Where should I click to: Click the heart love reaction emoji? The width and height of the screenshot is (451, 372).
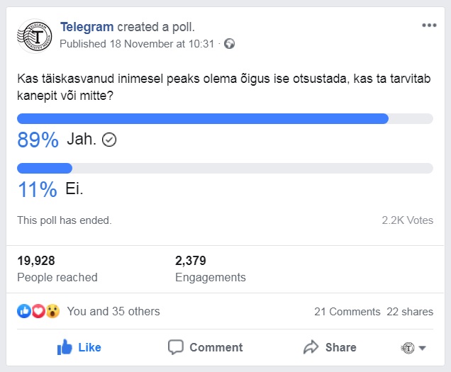39,311
